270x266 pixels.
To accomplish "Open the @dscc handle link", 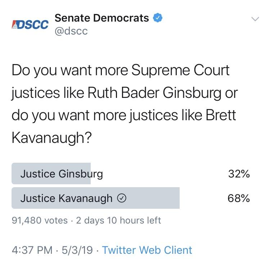I will pyautogui.click(x=71, y=31).
